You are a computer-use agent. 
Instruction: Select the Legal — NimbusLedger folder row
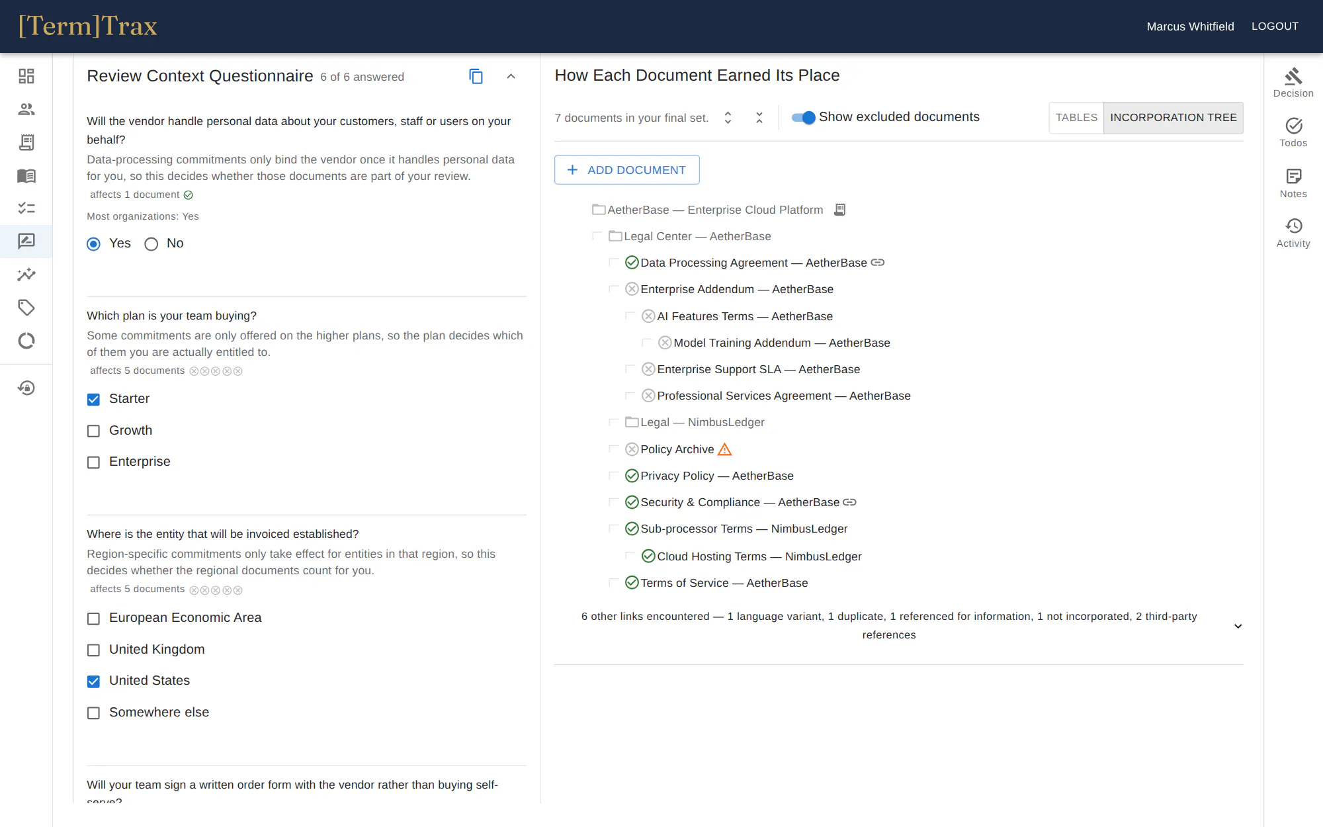pyautogui.click(x=695, y=422)
